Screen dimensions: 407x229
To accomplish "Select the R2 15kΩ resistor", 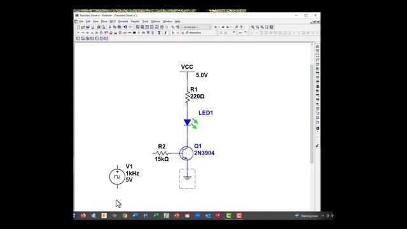I will (162, 153).
